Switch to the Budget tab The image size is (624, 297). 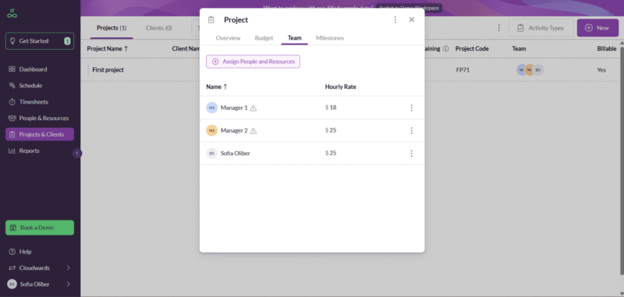tap(264, 37)
